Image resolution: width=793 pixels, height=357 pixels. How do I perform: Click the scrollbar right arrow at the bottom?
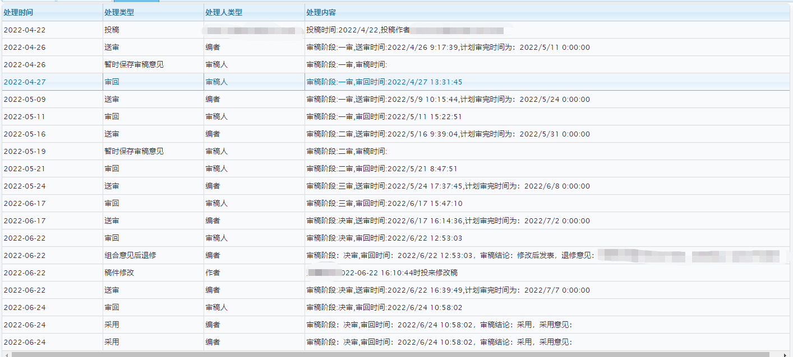click(x=785, y=354)
